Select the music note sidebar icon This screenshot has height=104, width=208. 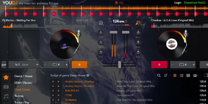tap(6, 96)
